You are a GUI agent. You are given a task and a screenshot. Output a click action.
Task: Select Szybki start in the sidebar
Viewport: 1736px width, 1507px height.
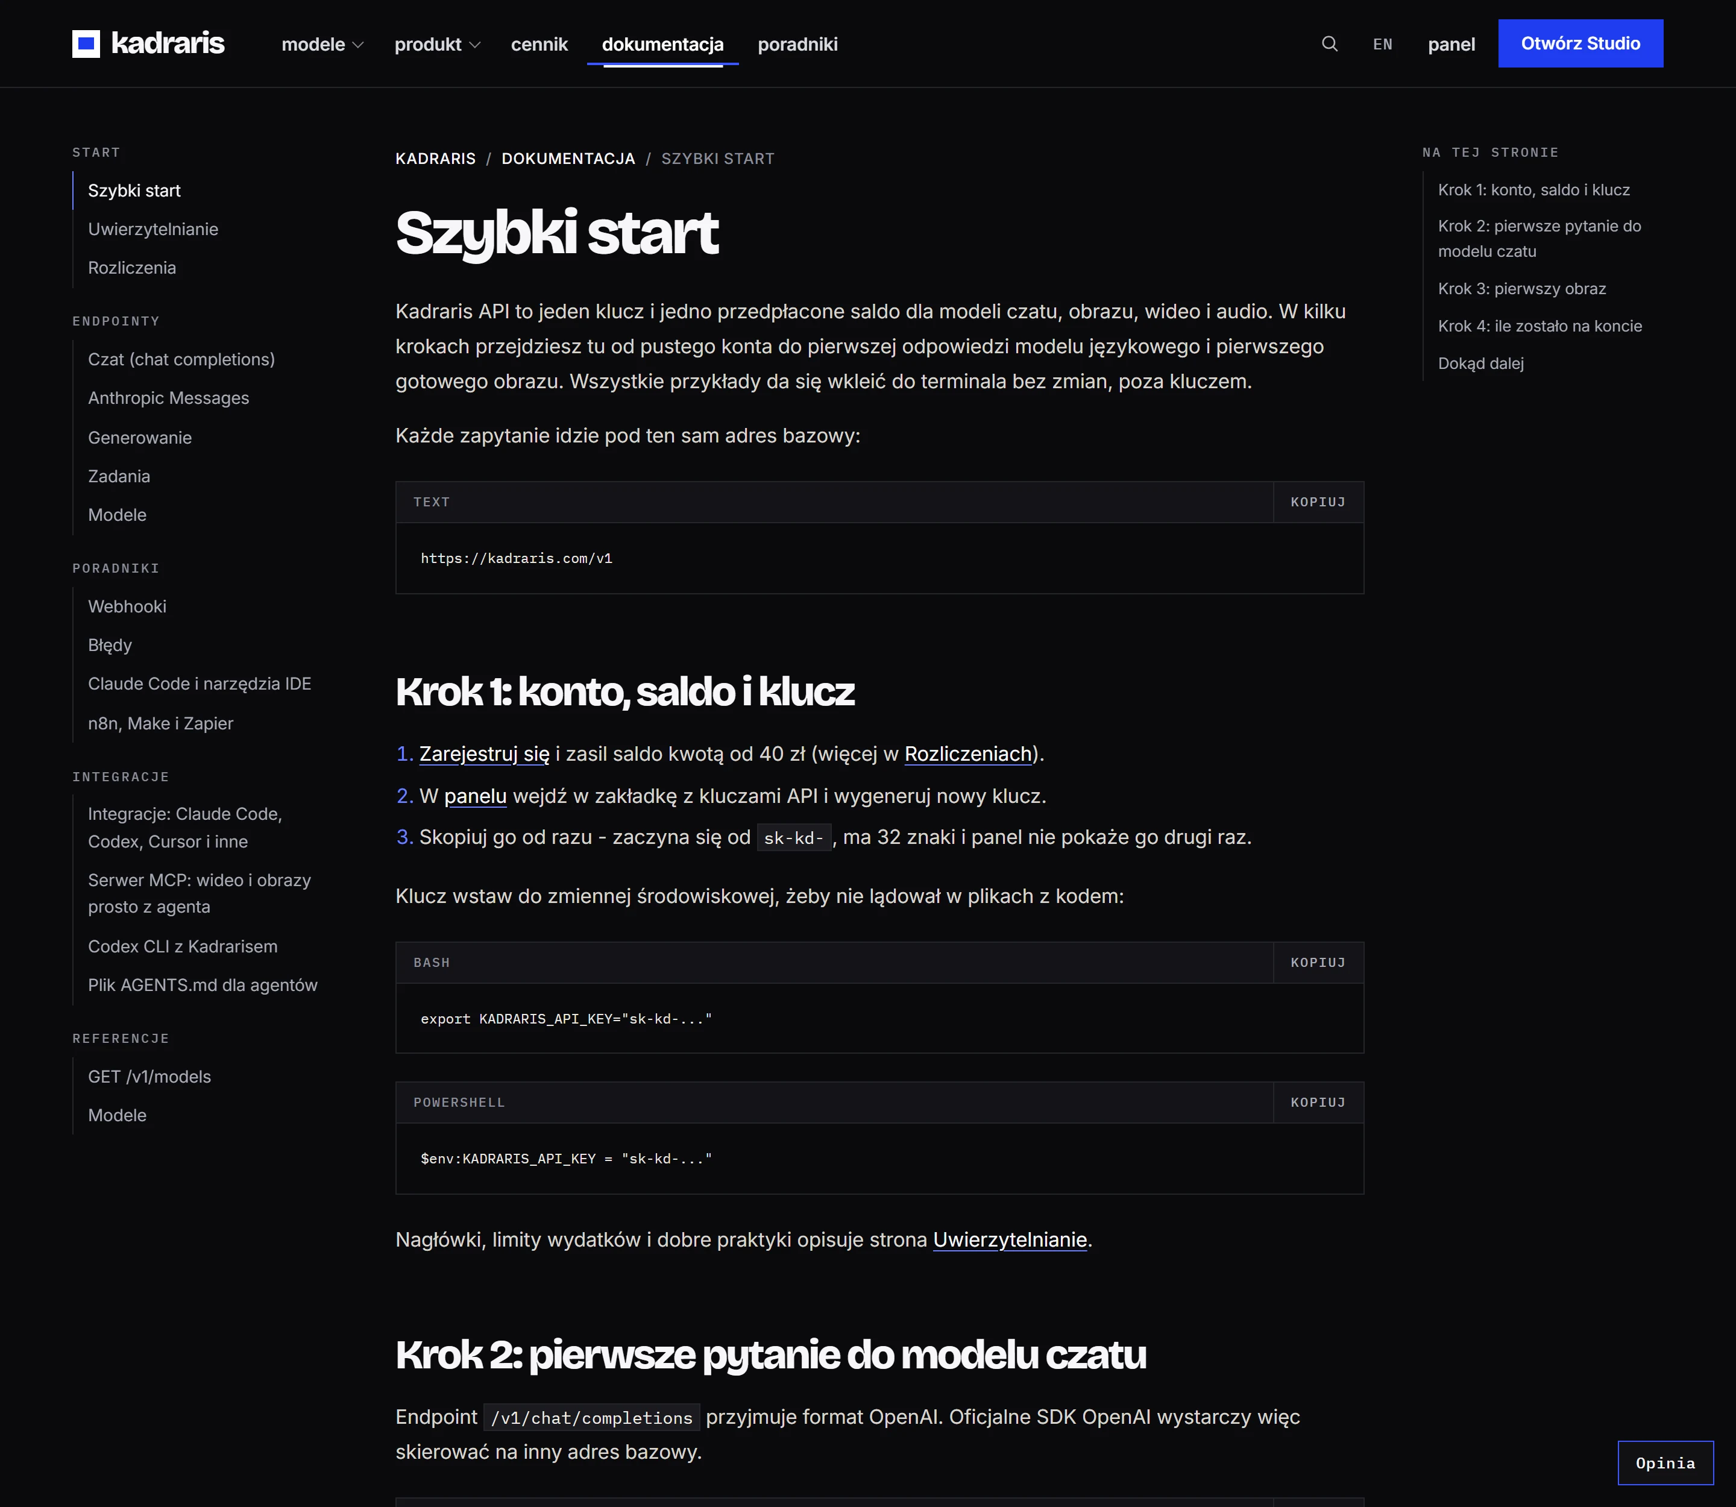(x=134, y=191)
